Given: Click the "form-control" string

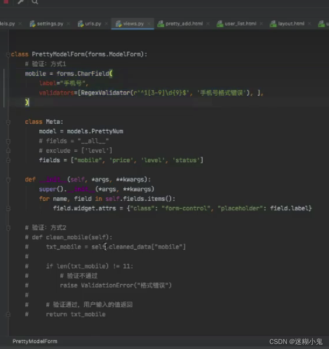Looking at the screenshot, I should pos(186,208).
